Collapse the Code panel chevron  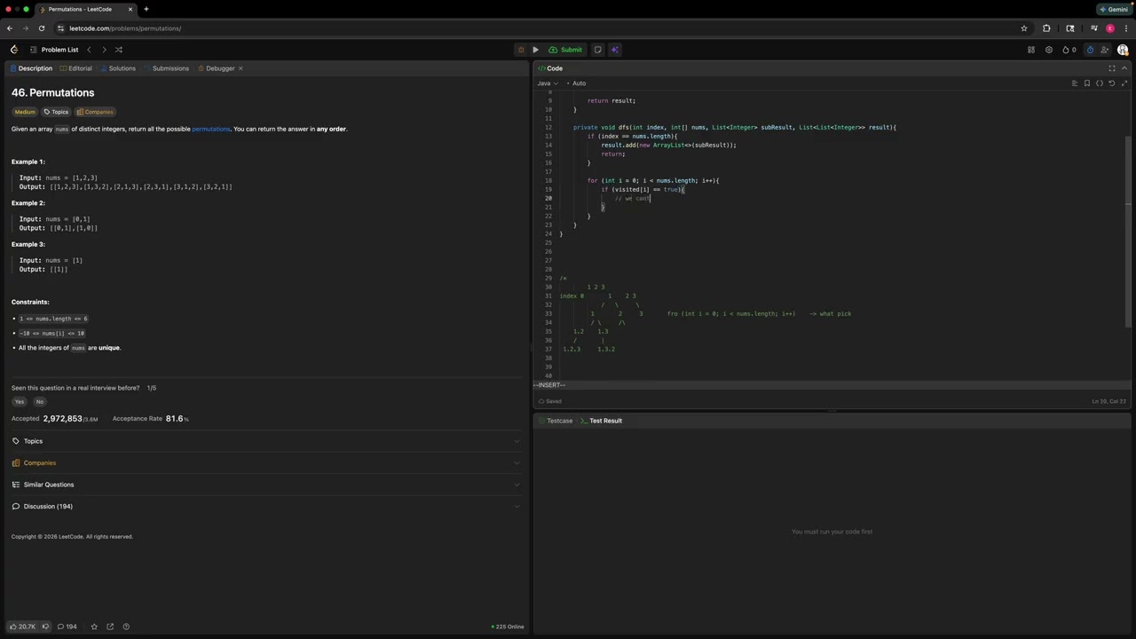point(1124,68)
